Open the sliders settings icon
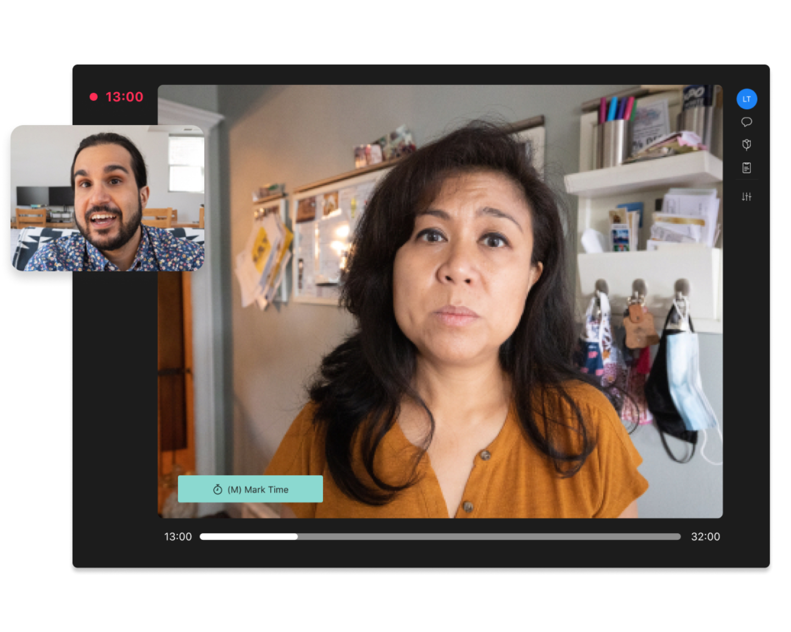 click(747, 196)
